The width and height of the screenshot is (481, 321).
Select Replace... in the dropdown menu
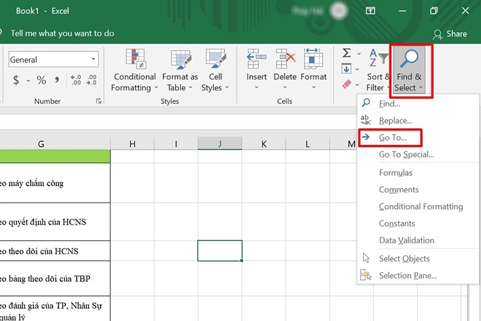(395, 120)
